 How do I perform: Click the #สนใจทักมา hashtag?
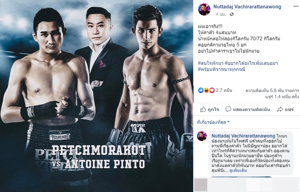click(x=211, y=63)
